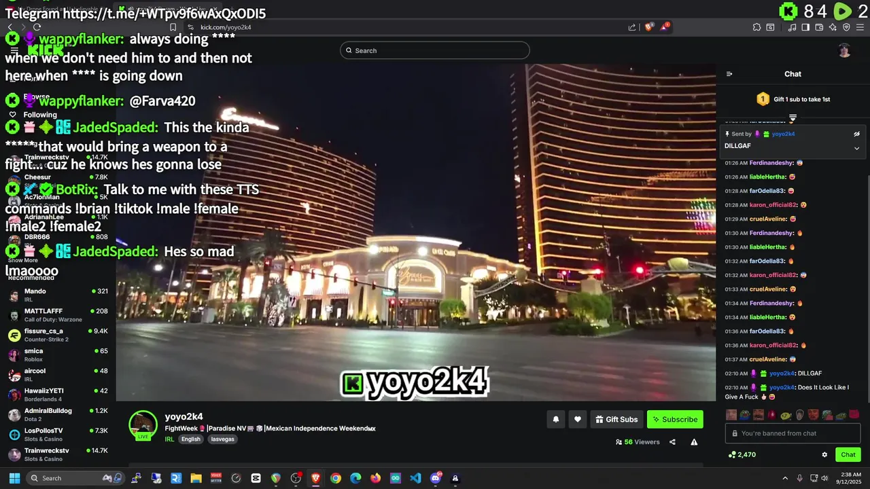Open AdmiralBulldog Dota 2 channel
Viewport: 870px width, 489px height.
coord(58,414)
